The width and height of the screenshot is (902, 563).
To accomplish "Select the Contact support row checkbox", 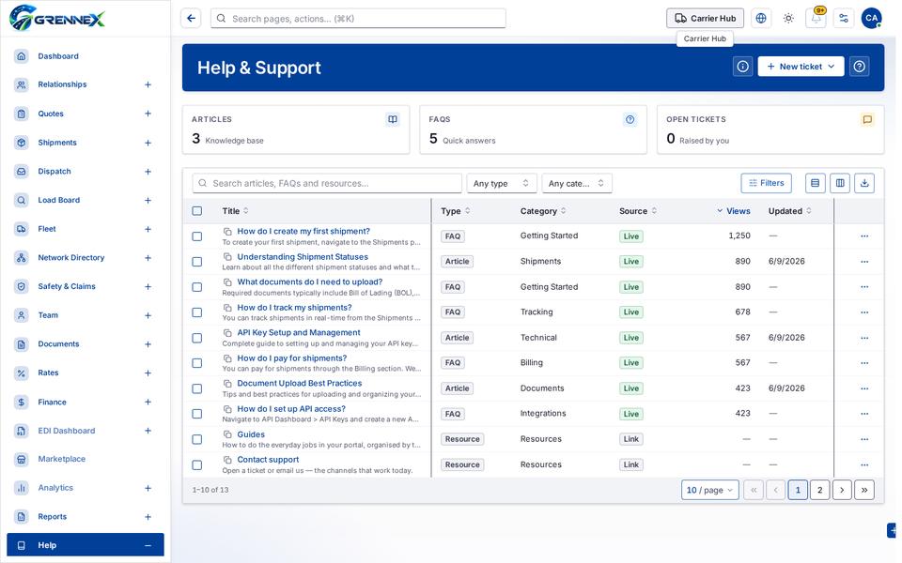I will point(197,465).
